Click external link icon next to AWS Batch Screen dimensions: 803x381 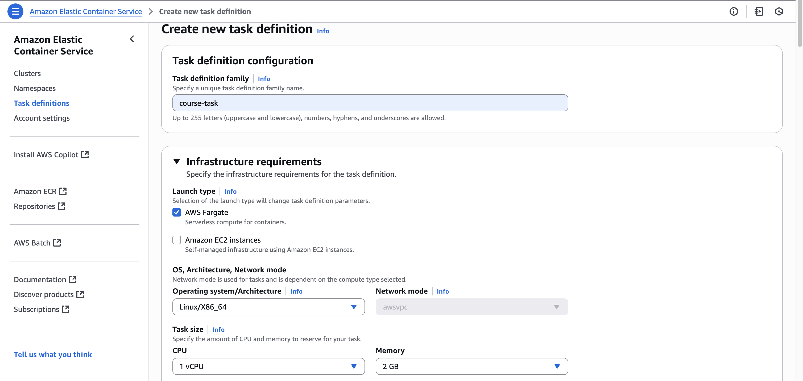pyautogui.click(x=57, y=243)
